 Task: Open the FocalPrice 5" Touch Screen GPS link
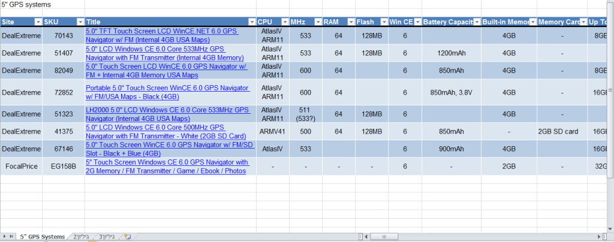point(167,167)
